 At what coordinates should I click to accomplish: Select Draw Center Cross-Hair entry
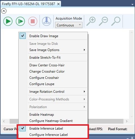point(47,65)
